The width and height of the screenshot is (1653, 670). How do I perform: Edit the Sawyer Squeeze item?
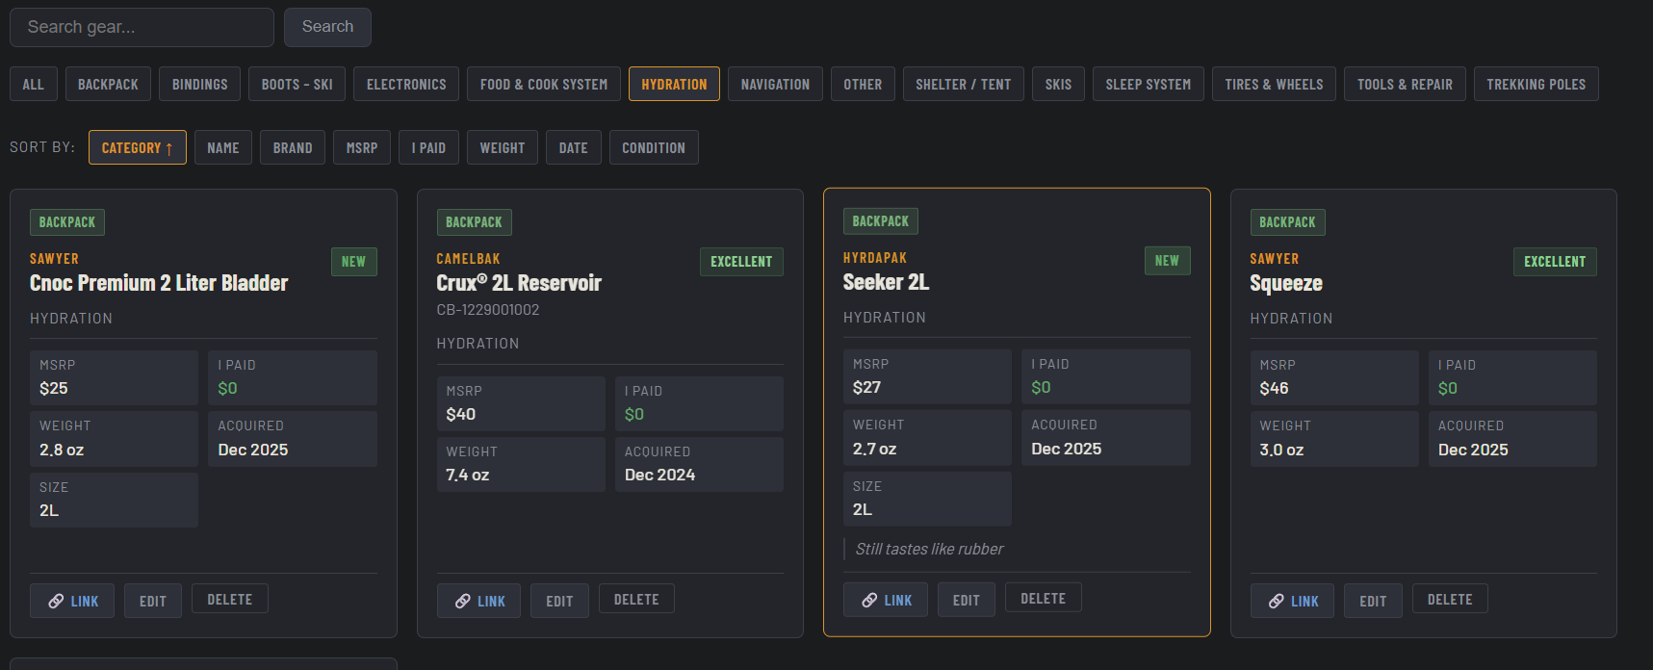click(1373, 601)
